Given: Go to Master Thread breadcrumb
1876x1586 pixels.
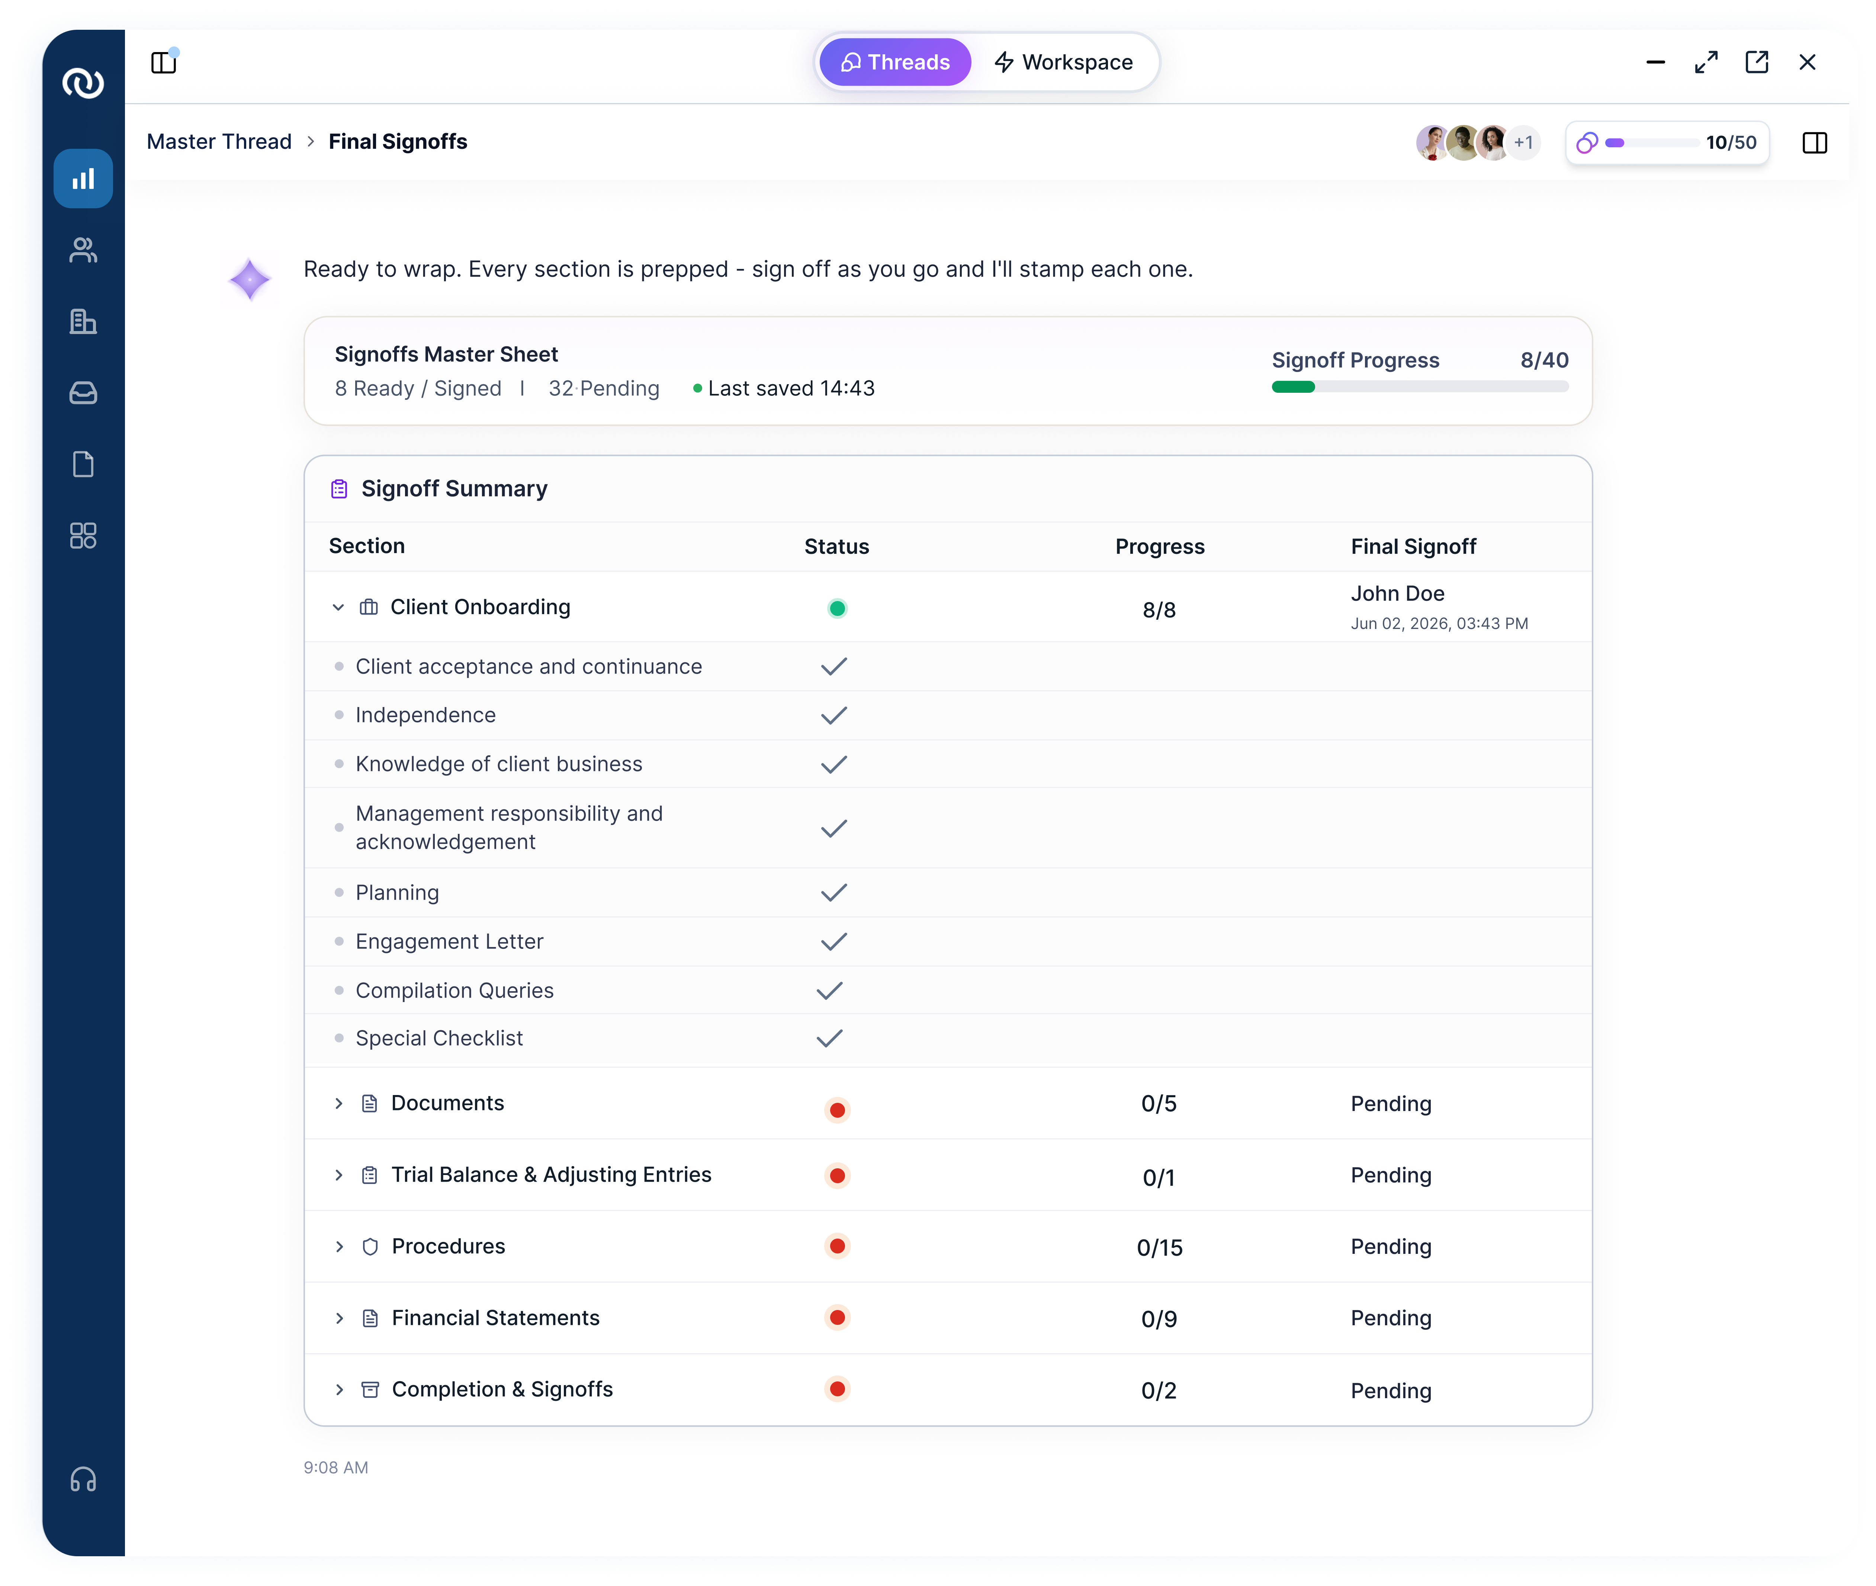Looking at the screenshot, I should click(x=219, y=141).
